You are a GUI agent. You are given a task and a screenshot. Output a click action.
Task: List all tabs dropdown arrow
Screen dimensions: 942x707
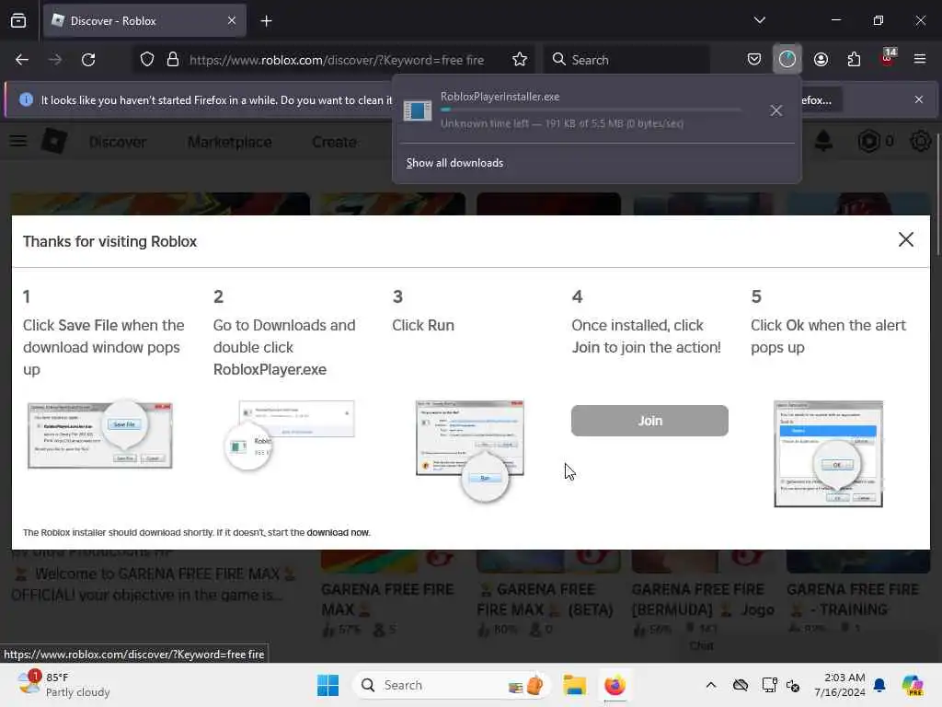click(x=759, y=20)
